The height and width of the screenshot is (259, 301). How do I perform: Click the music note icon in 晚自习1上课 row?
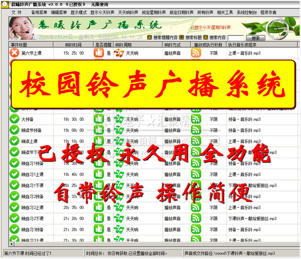coord(119,174)
